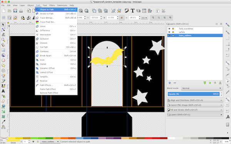This screenshot has width=231, height=144.
Task: Select the Text tool in toolbox
Action: [x=3, y=91]
